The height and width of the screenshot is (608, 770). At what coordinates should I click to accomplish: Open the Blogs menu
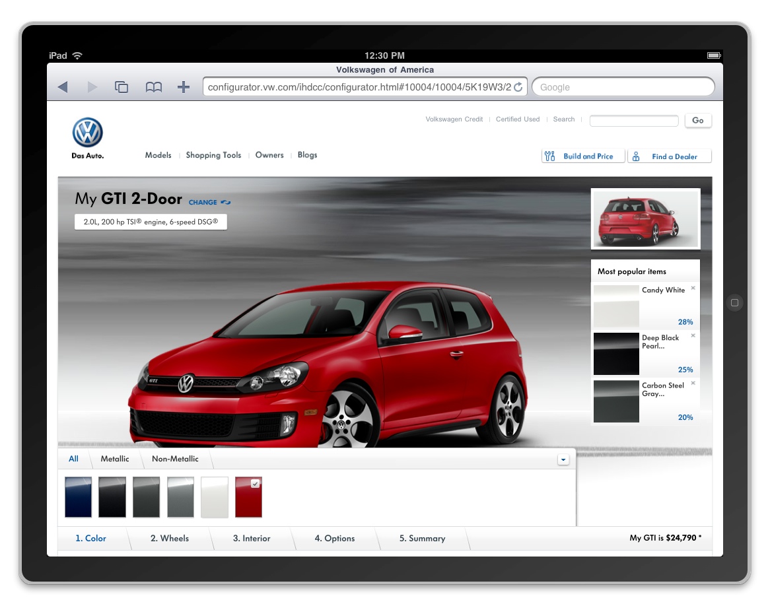[308, 155]
